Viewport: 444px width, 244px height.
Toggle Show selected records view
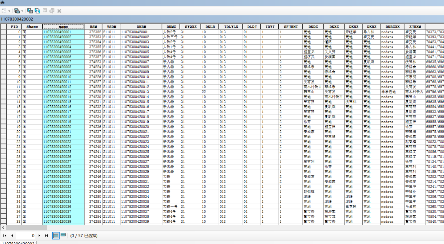click(63, 235)
